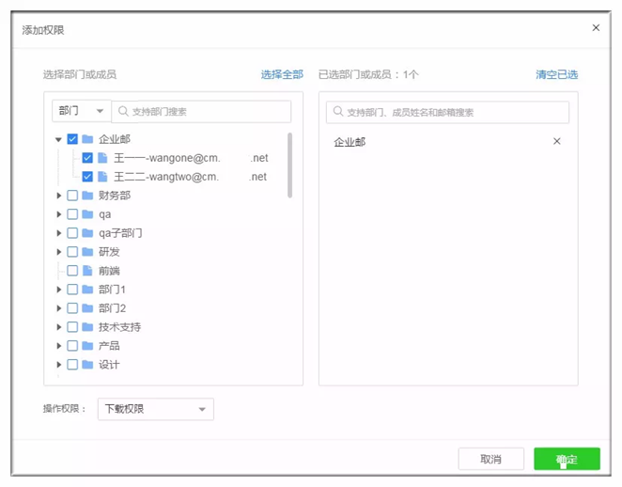622x487 pixels.
Task: Open the 部门 type dropdown
Action: (x=82, y=111)
